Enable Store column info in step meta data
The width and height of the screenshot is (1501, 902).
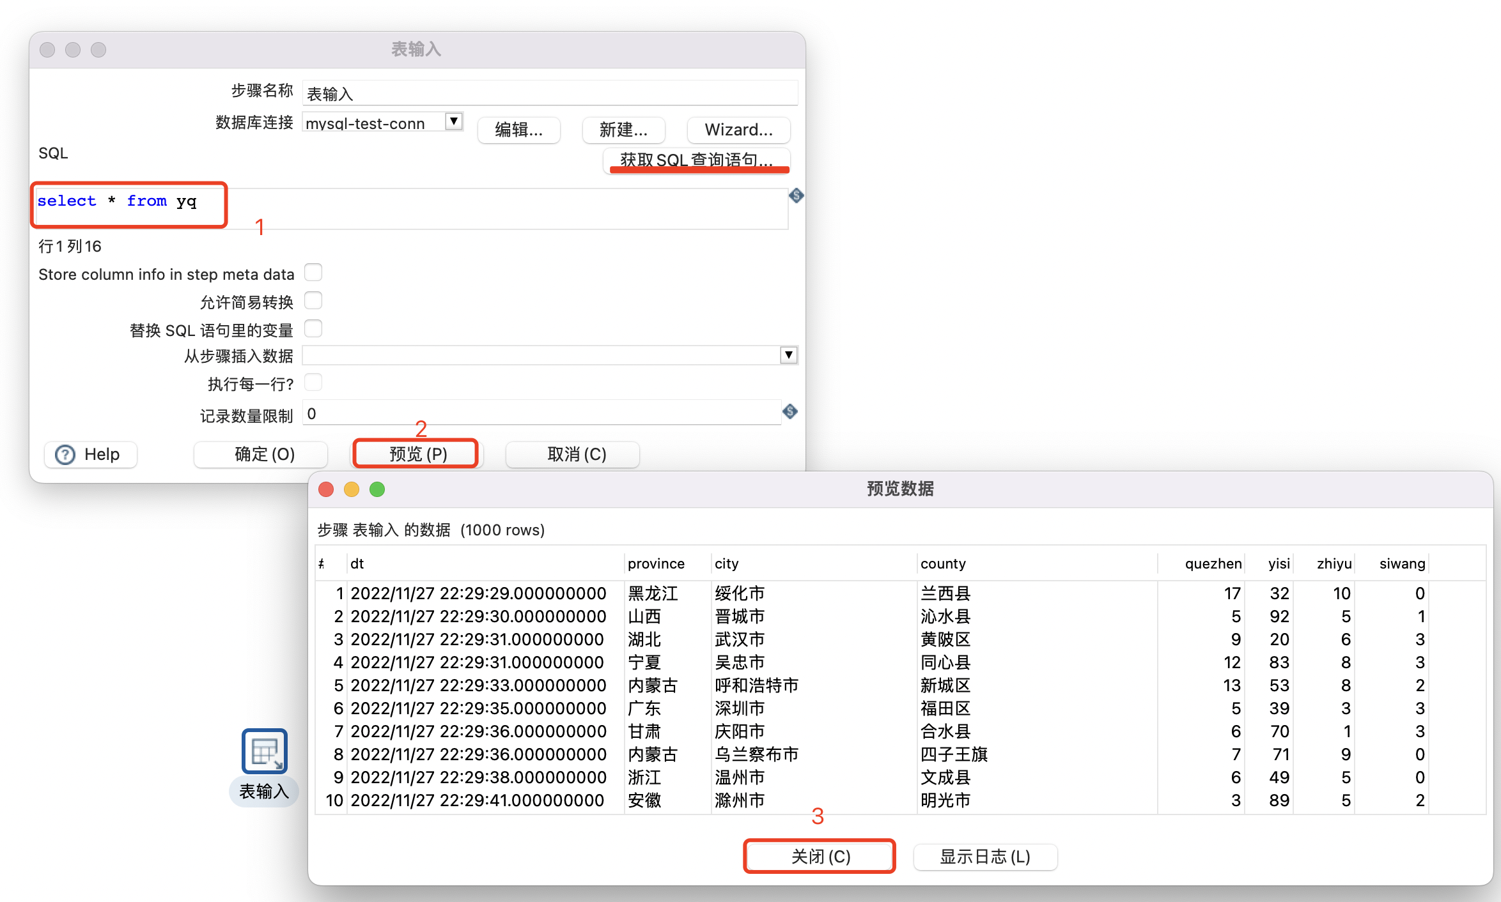pos(313,273)
